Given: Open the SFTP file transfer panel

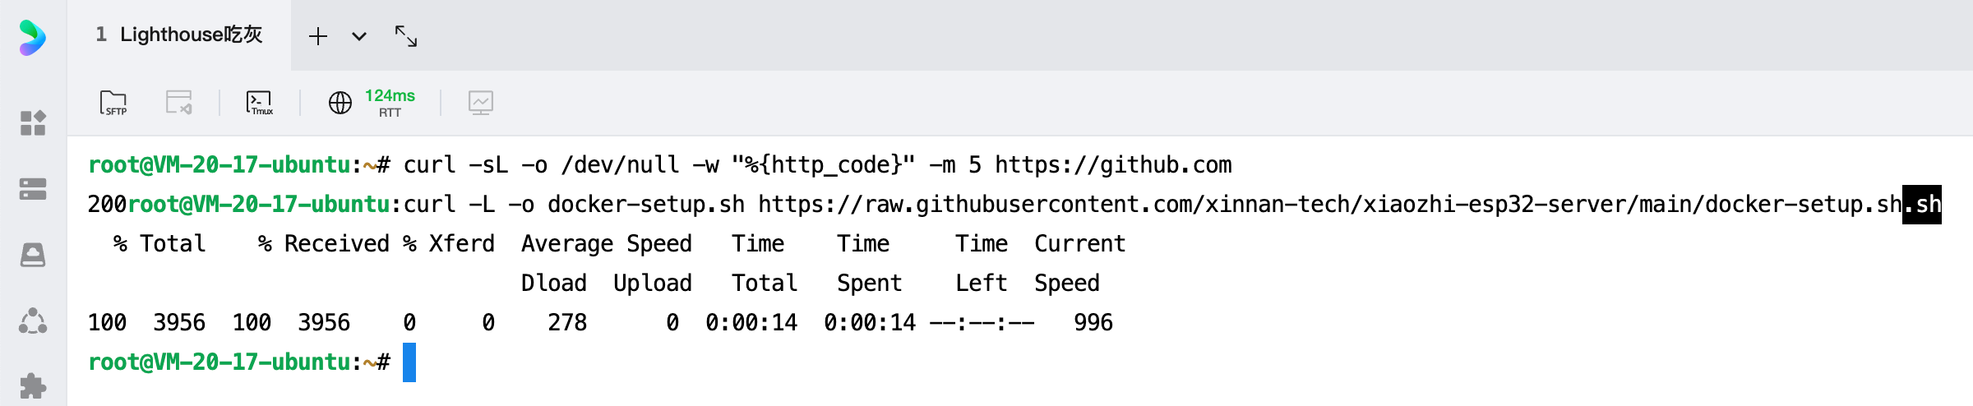Looking at the screenshot, I should pos(113,103).
